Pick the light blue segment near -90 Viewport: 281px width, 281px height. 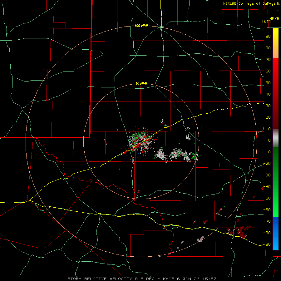tap(276, 244)
